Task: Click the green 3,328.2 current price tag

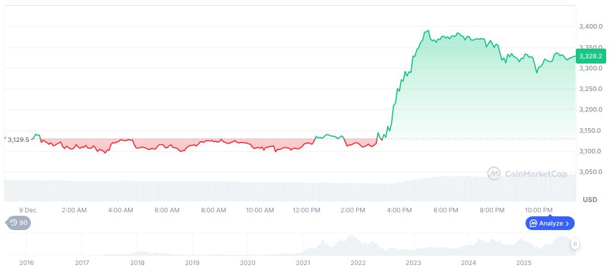Action: point(589,56)
